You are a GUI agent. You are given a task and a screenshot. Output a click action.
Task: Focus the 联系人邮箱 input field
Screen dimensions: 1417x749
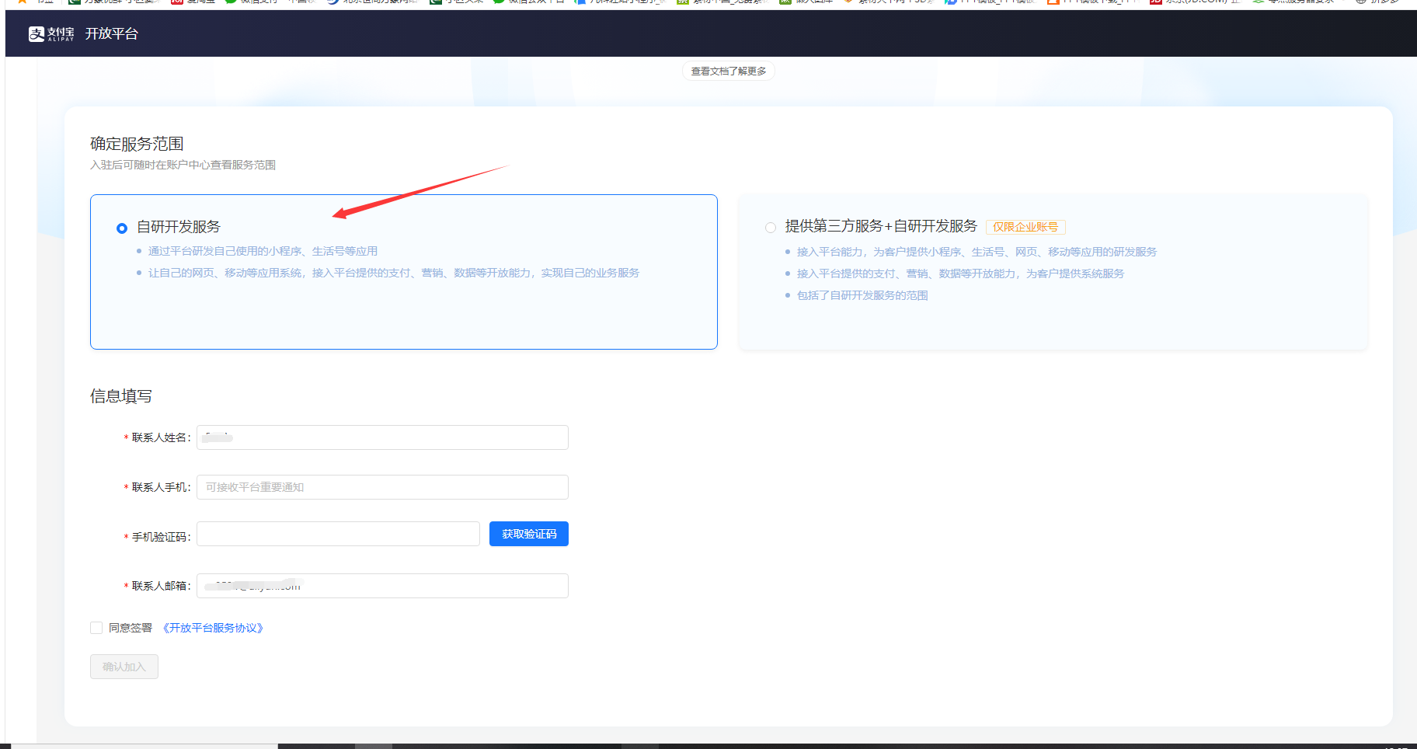click(382, 586)
